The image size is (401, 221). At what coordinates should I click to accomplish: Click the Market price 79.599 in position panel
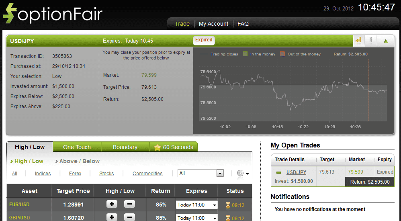[x=149, y=75]
